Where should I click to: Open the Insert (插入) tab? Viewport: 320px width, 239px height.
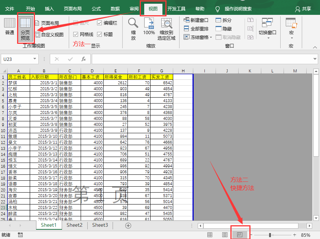(49, 9)
